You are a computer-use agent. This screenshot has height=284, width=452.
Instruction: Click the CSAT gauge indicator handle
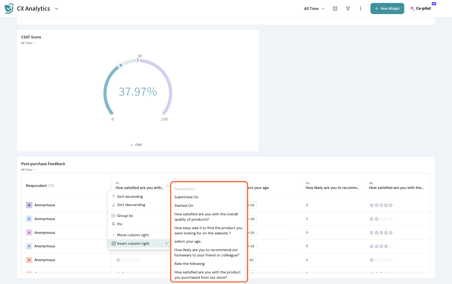(x=121, y=65)
